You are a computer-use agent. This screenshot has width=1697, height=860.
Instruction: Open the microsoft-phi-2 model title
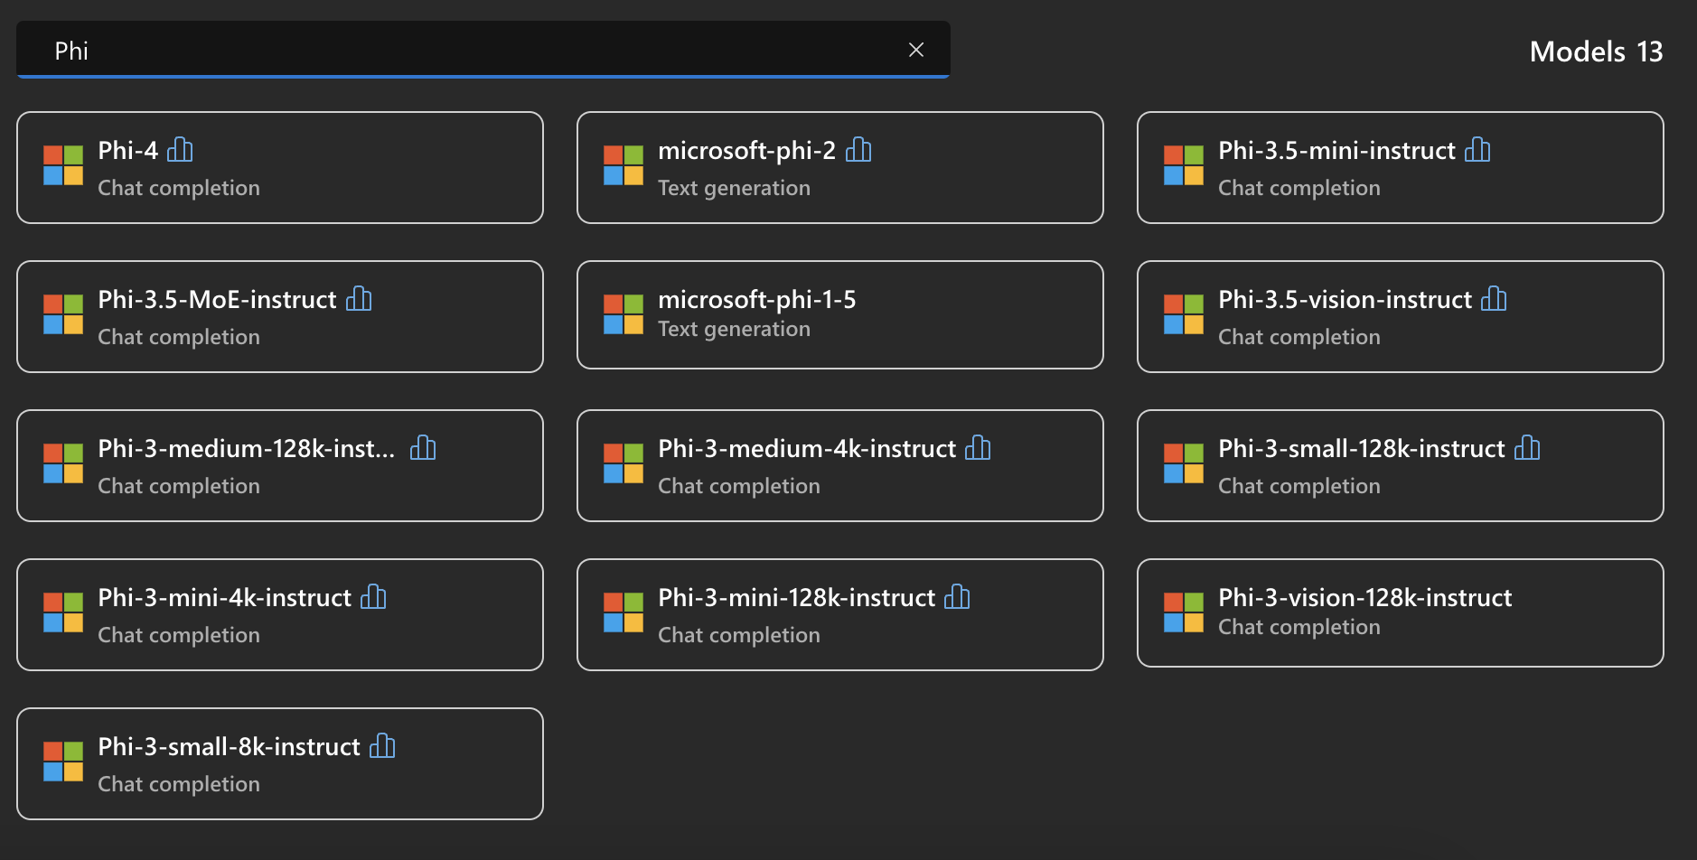click(x=747, y=150)
